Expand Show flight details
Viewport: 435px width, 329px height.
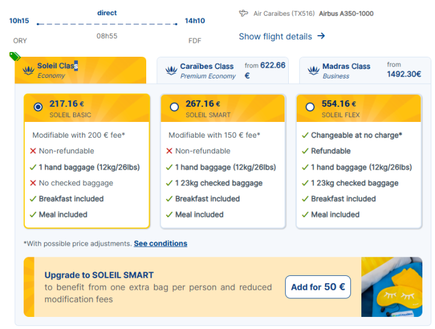point(275,36)
